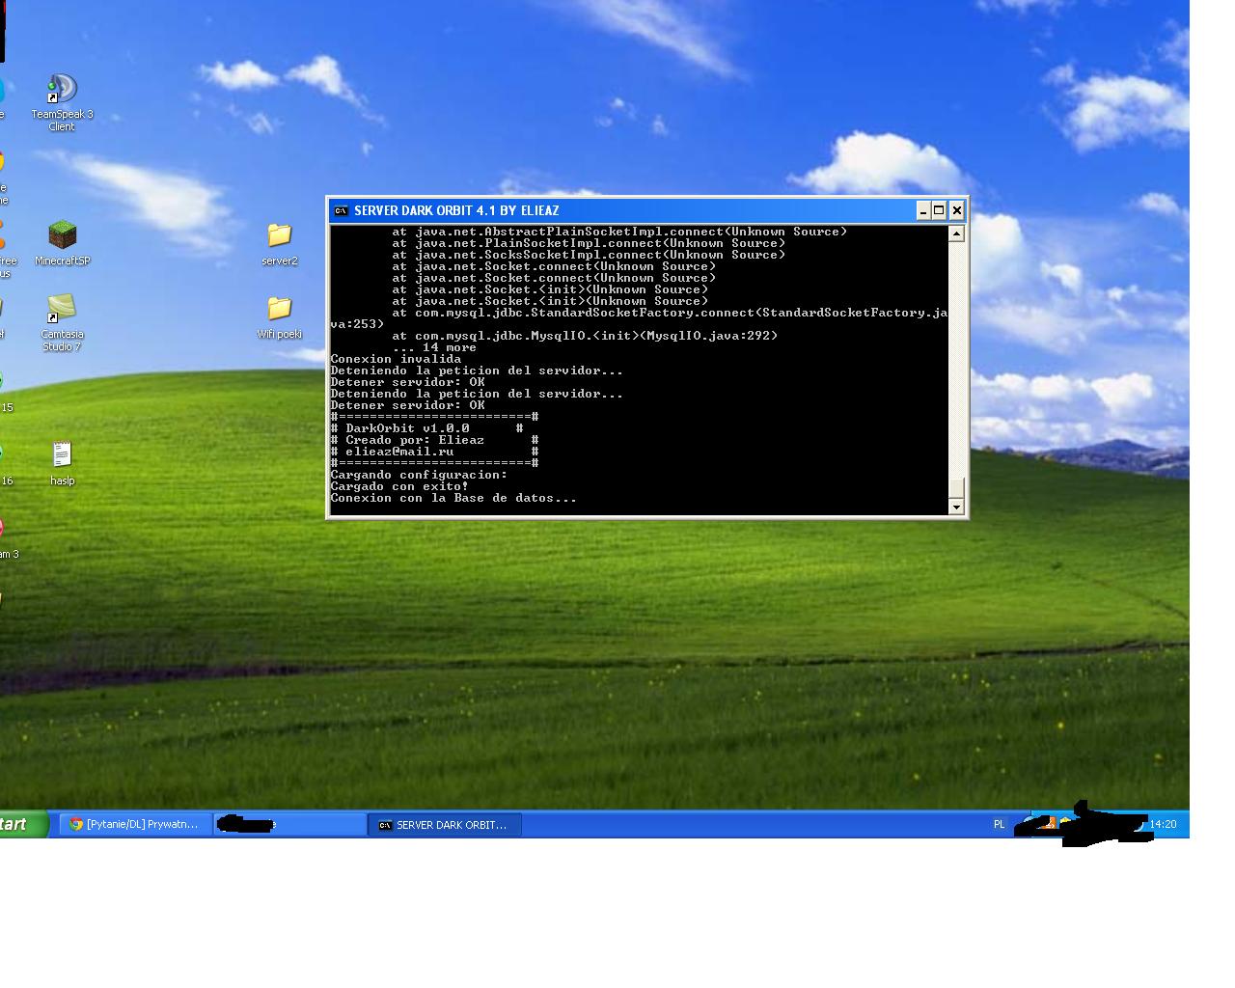The image size is (1235, 988).
Task: Click the 'elieaz@mail.ru' email line
Action: pos(434,452)
